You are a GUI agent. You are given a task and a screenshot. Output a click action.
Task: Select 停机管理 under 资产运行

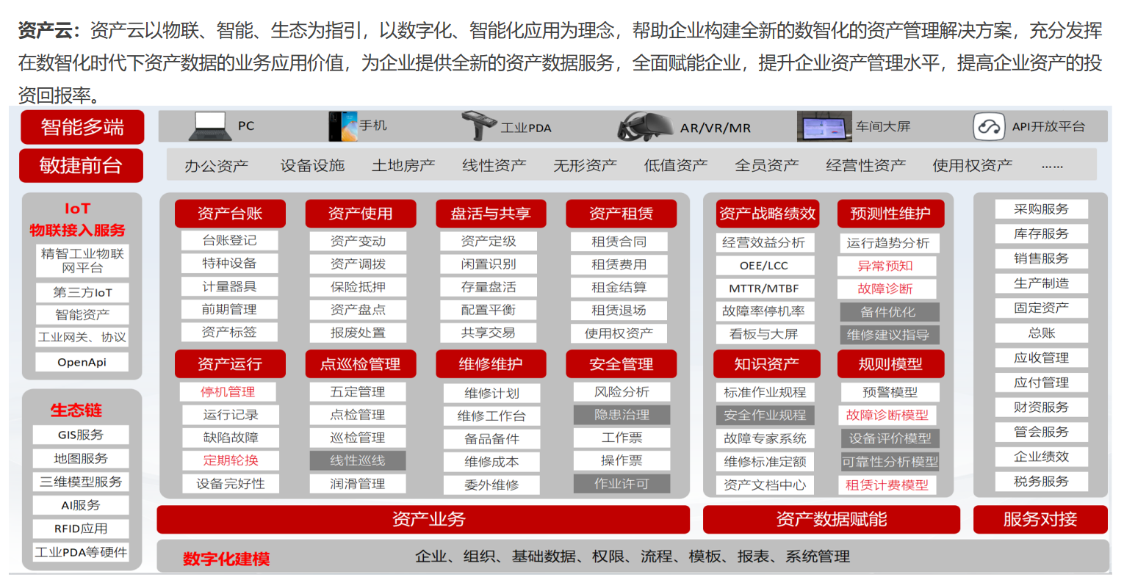[x=228, y=392]
